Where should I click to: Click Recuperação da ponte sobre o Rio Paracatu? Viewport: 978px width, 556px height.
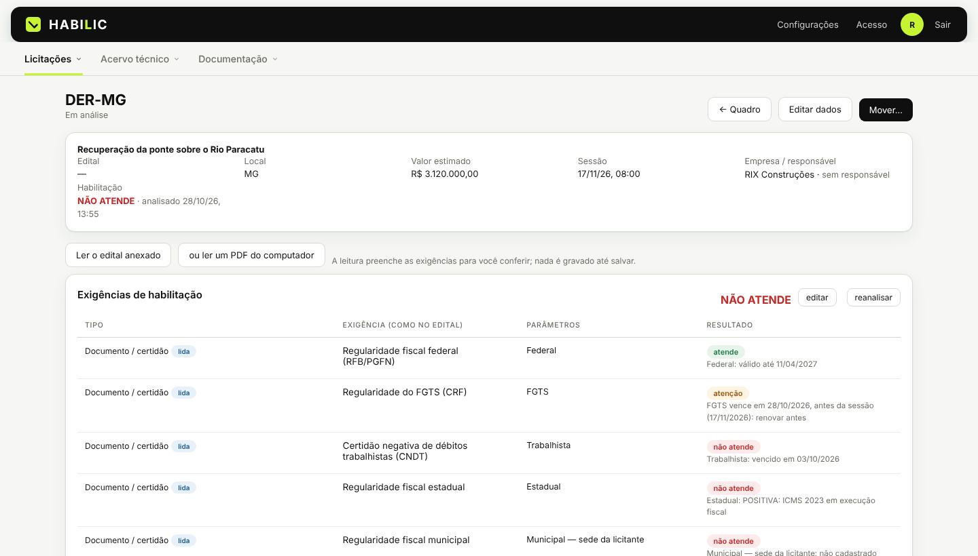(170, 149)
